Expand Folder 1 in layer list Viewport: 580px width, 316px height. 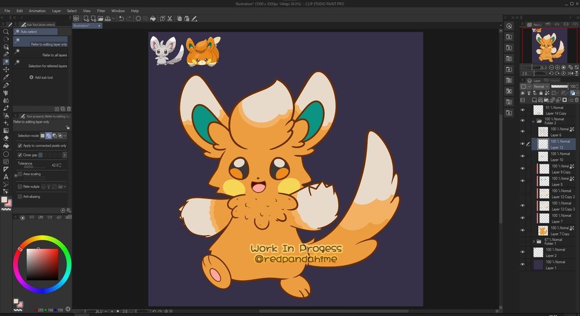point(534,241)
